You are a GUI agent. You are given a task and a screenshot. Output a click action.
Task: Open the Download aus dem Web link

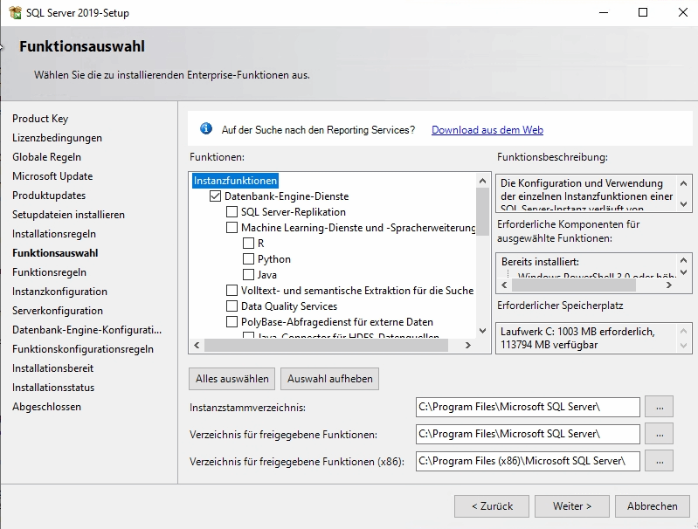tap(487, 130)
